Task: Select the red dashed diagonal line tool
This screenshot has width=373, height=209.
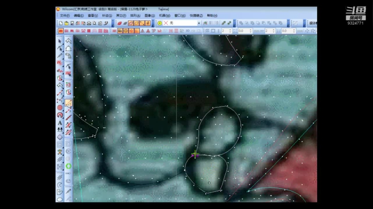Action: tap(60, 93)
